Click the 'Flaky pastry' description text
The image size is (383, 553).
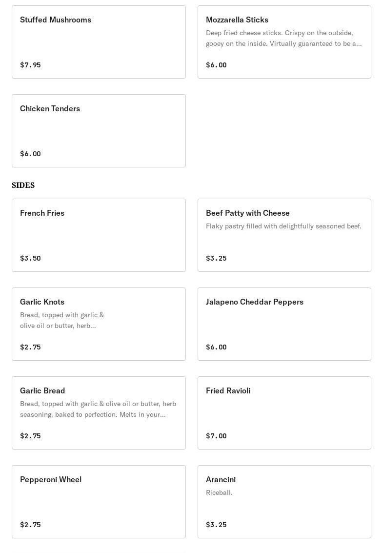click(283, 226)
